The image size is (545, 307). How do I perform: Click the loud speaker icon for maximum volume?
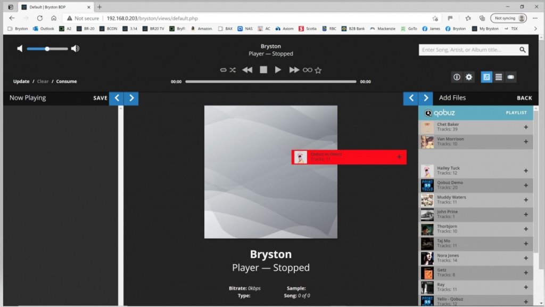coord(75,49)
